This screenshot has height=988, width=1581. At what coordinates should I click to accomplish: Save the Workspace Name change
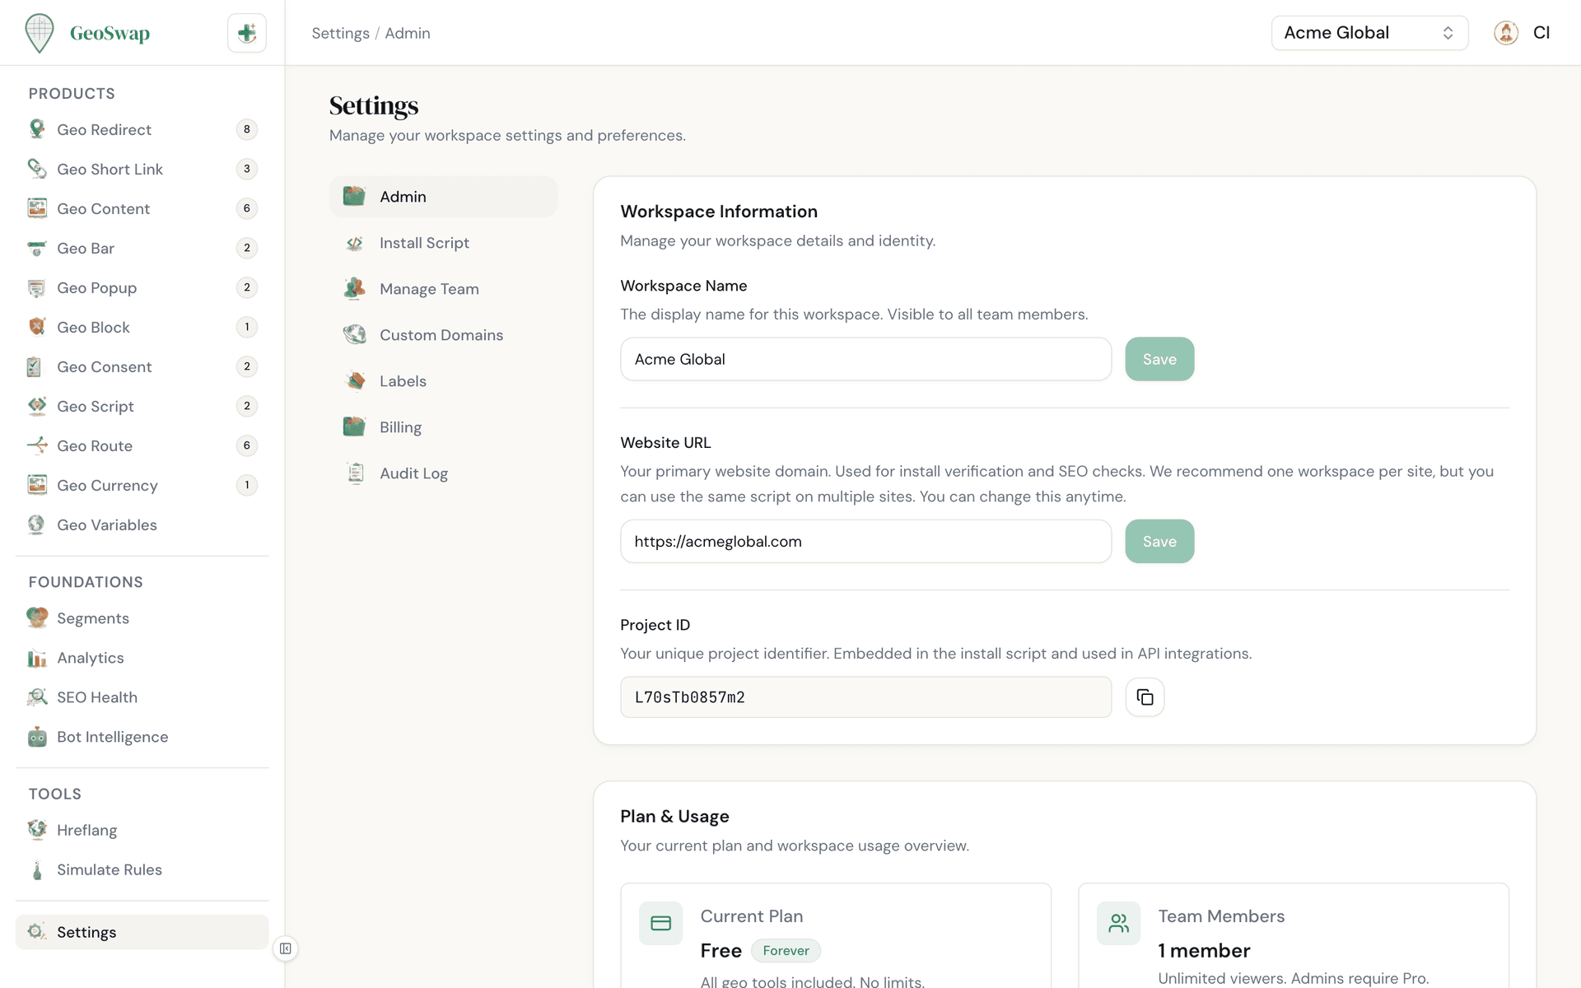(1159, 359)
